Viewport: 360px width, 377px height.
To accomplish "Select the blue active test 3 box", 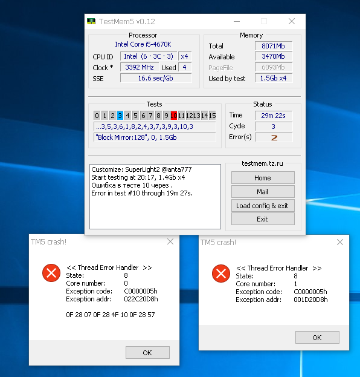I will point(120,116).
